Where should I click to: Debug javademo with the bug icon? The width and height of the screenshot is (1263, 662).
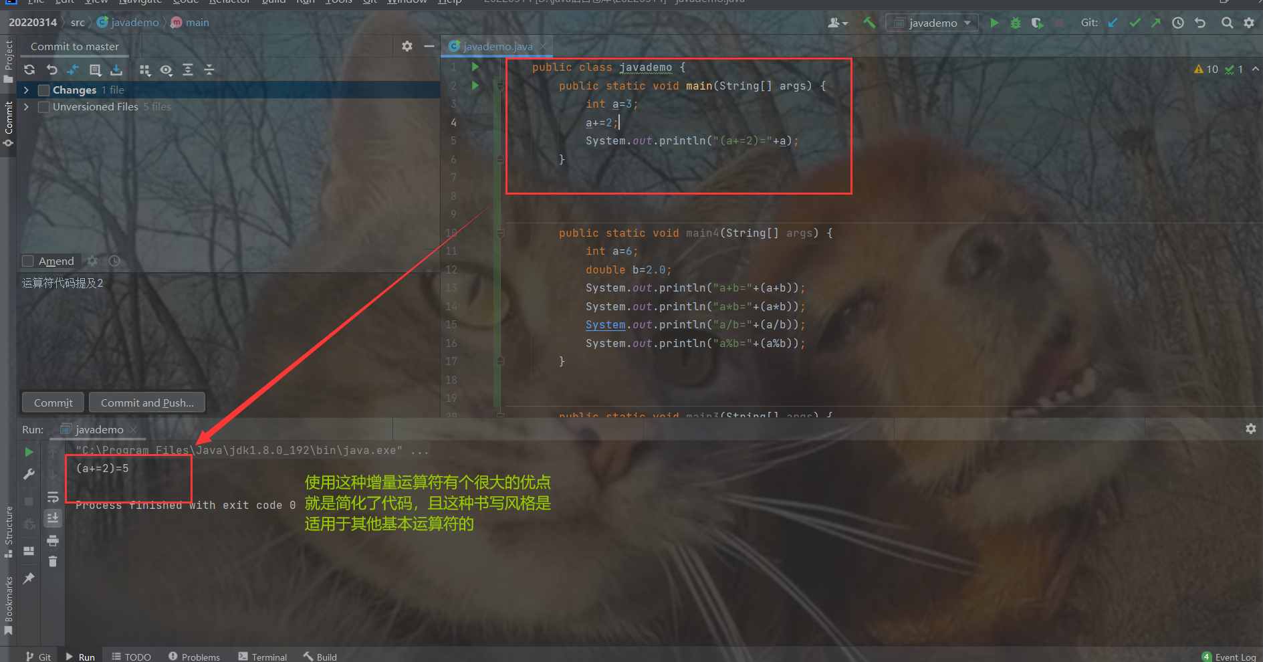1016,23
